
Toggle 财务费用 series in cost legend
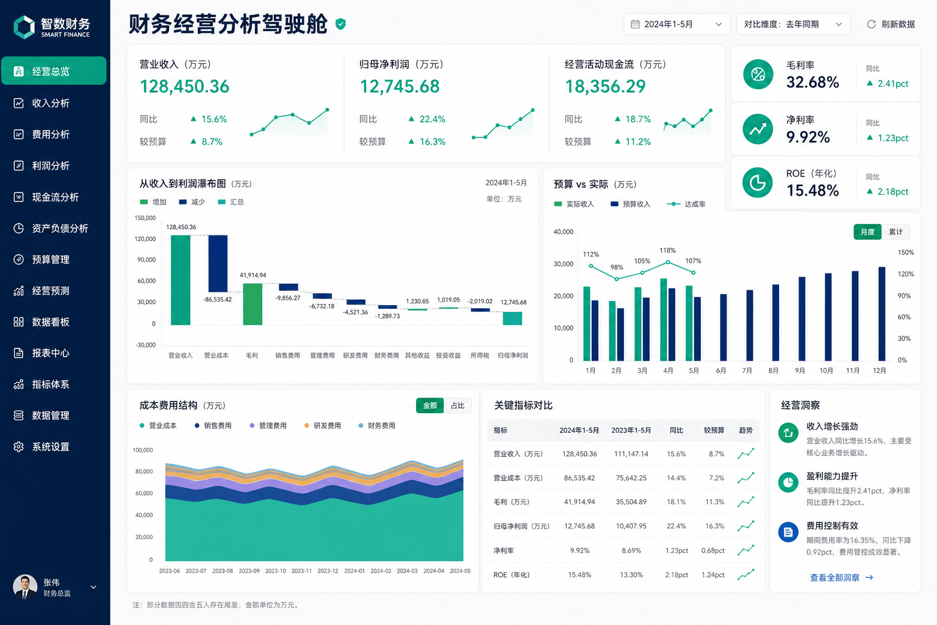377,425
